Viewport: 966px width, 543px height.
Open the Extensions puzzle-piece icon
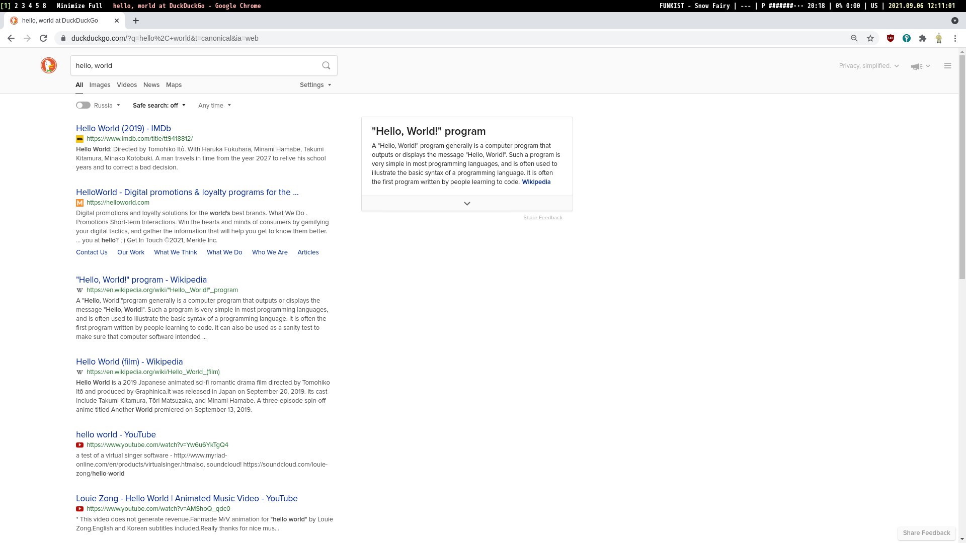[x=923, y=38]
